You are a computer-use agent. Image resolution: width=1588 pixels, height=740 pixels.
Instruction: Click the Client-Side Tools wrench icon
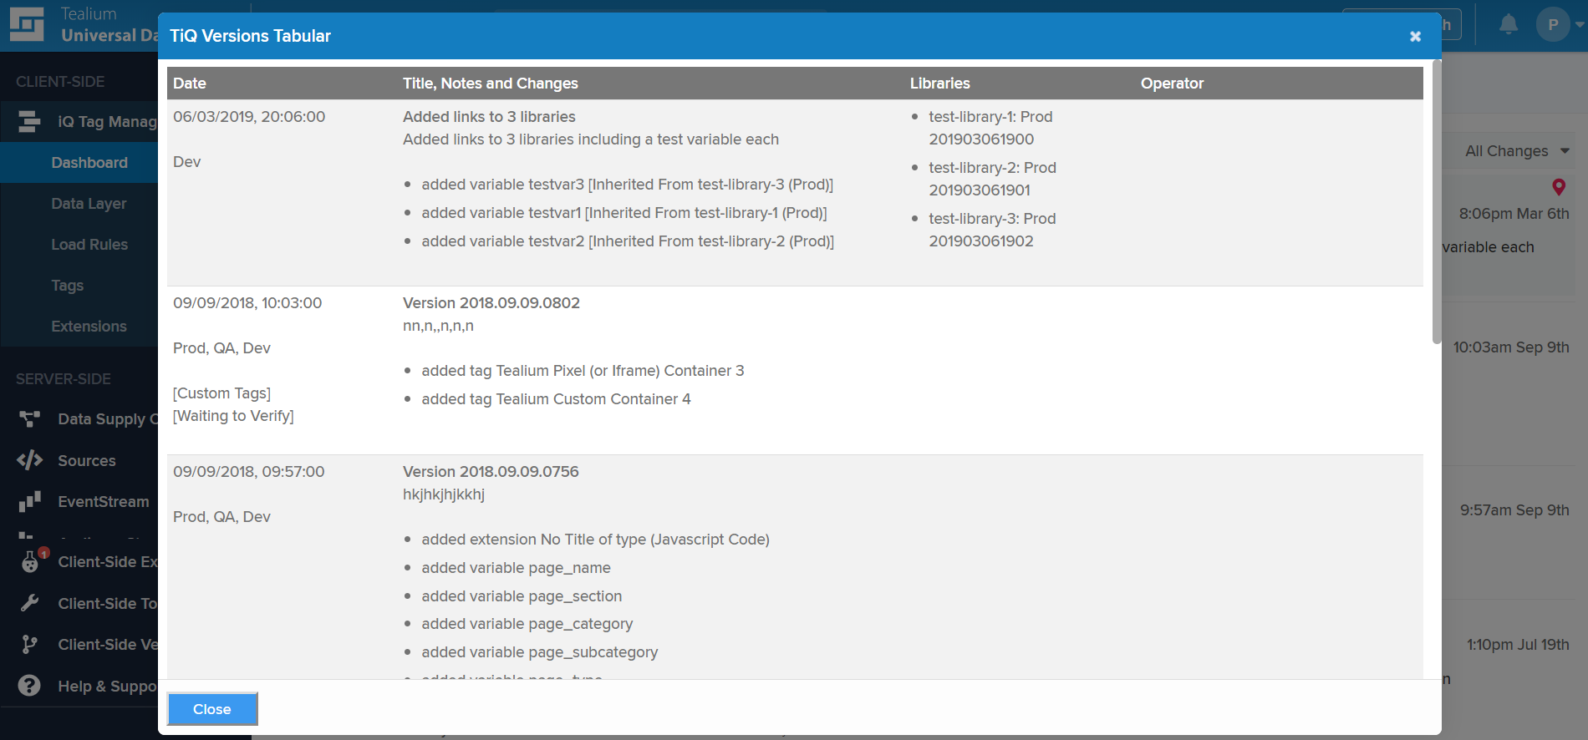[29, 603]
